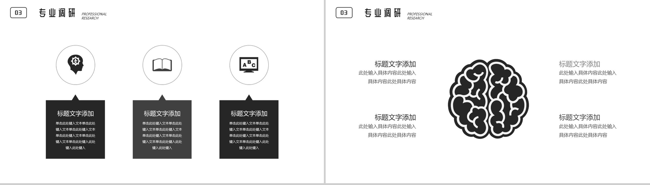650x185 pixels.
Task: Select lower-left description text beside the brain
Action: (387, 131)
